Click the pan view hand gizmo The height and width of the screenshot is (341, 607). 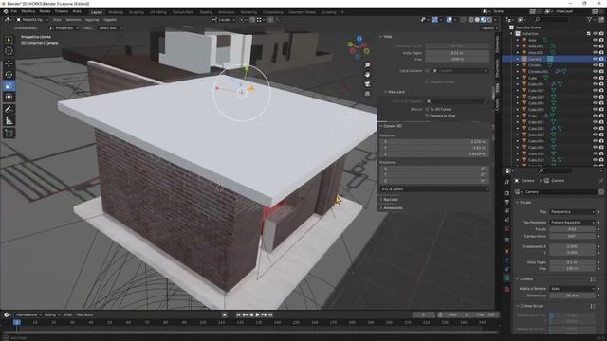click(367, 74)
